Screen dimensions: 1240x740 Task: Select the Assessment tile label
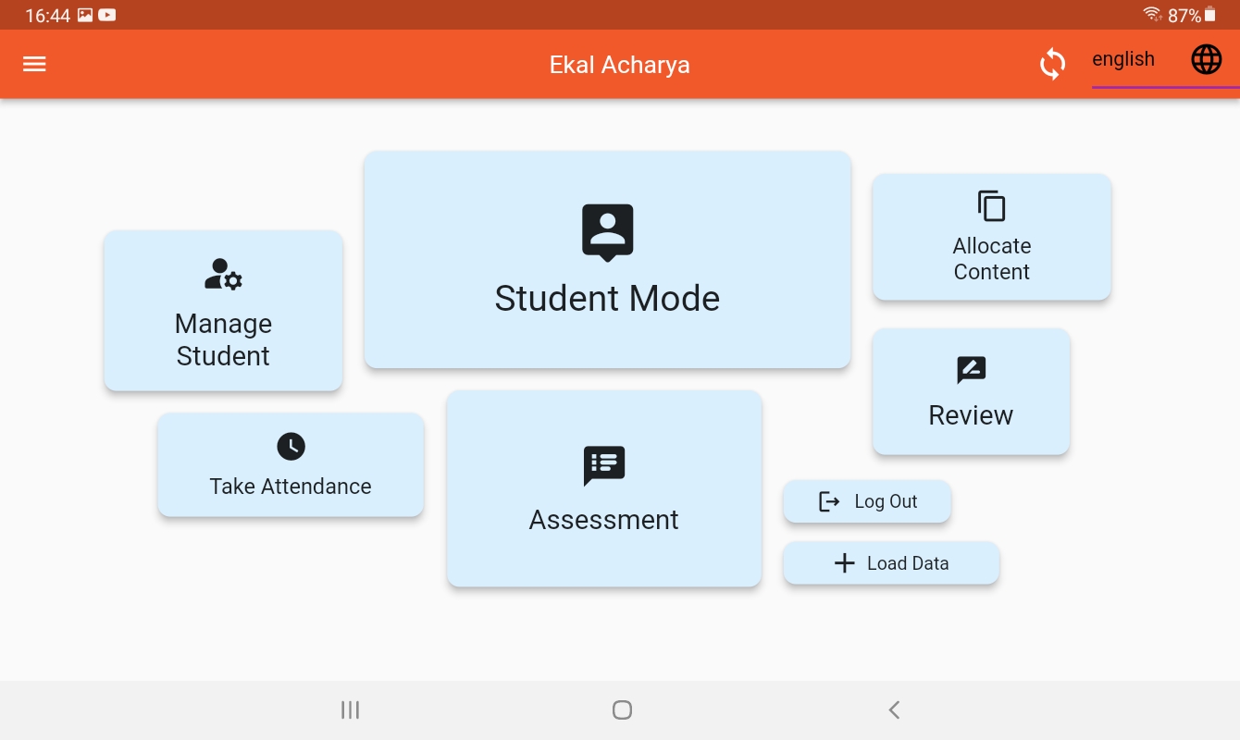point(603,520)
